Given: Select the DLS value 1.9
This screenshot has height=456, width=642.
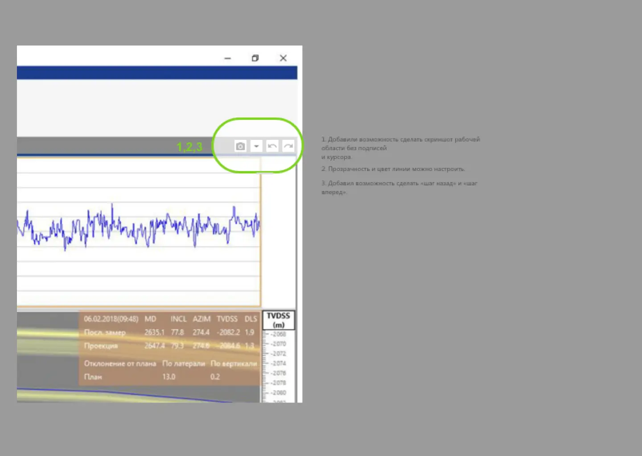Looking at the screenshot, I should (x=249, y=332).
